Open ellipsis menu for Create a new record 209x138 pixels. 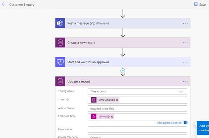click(x=185, y=43)
